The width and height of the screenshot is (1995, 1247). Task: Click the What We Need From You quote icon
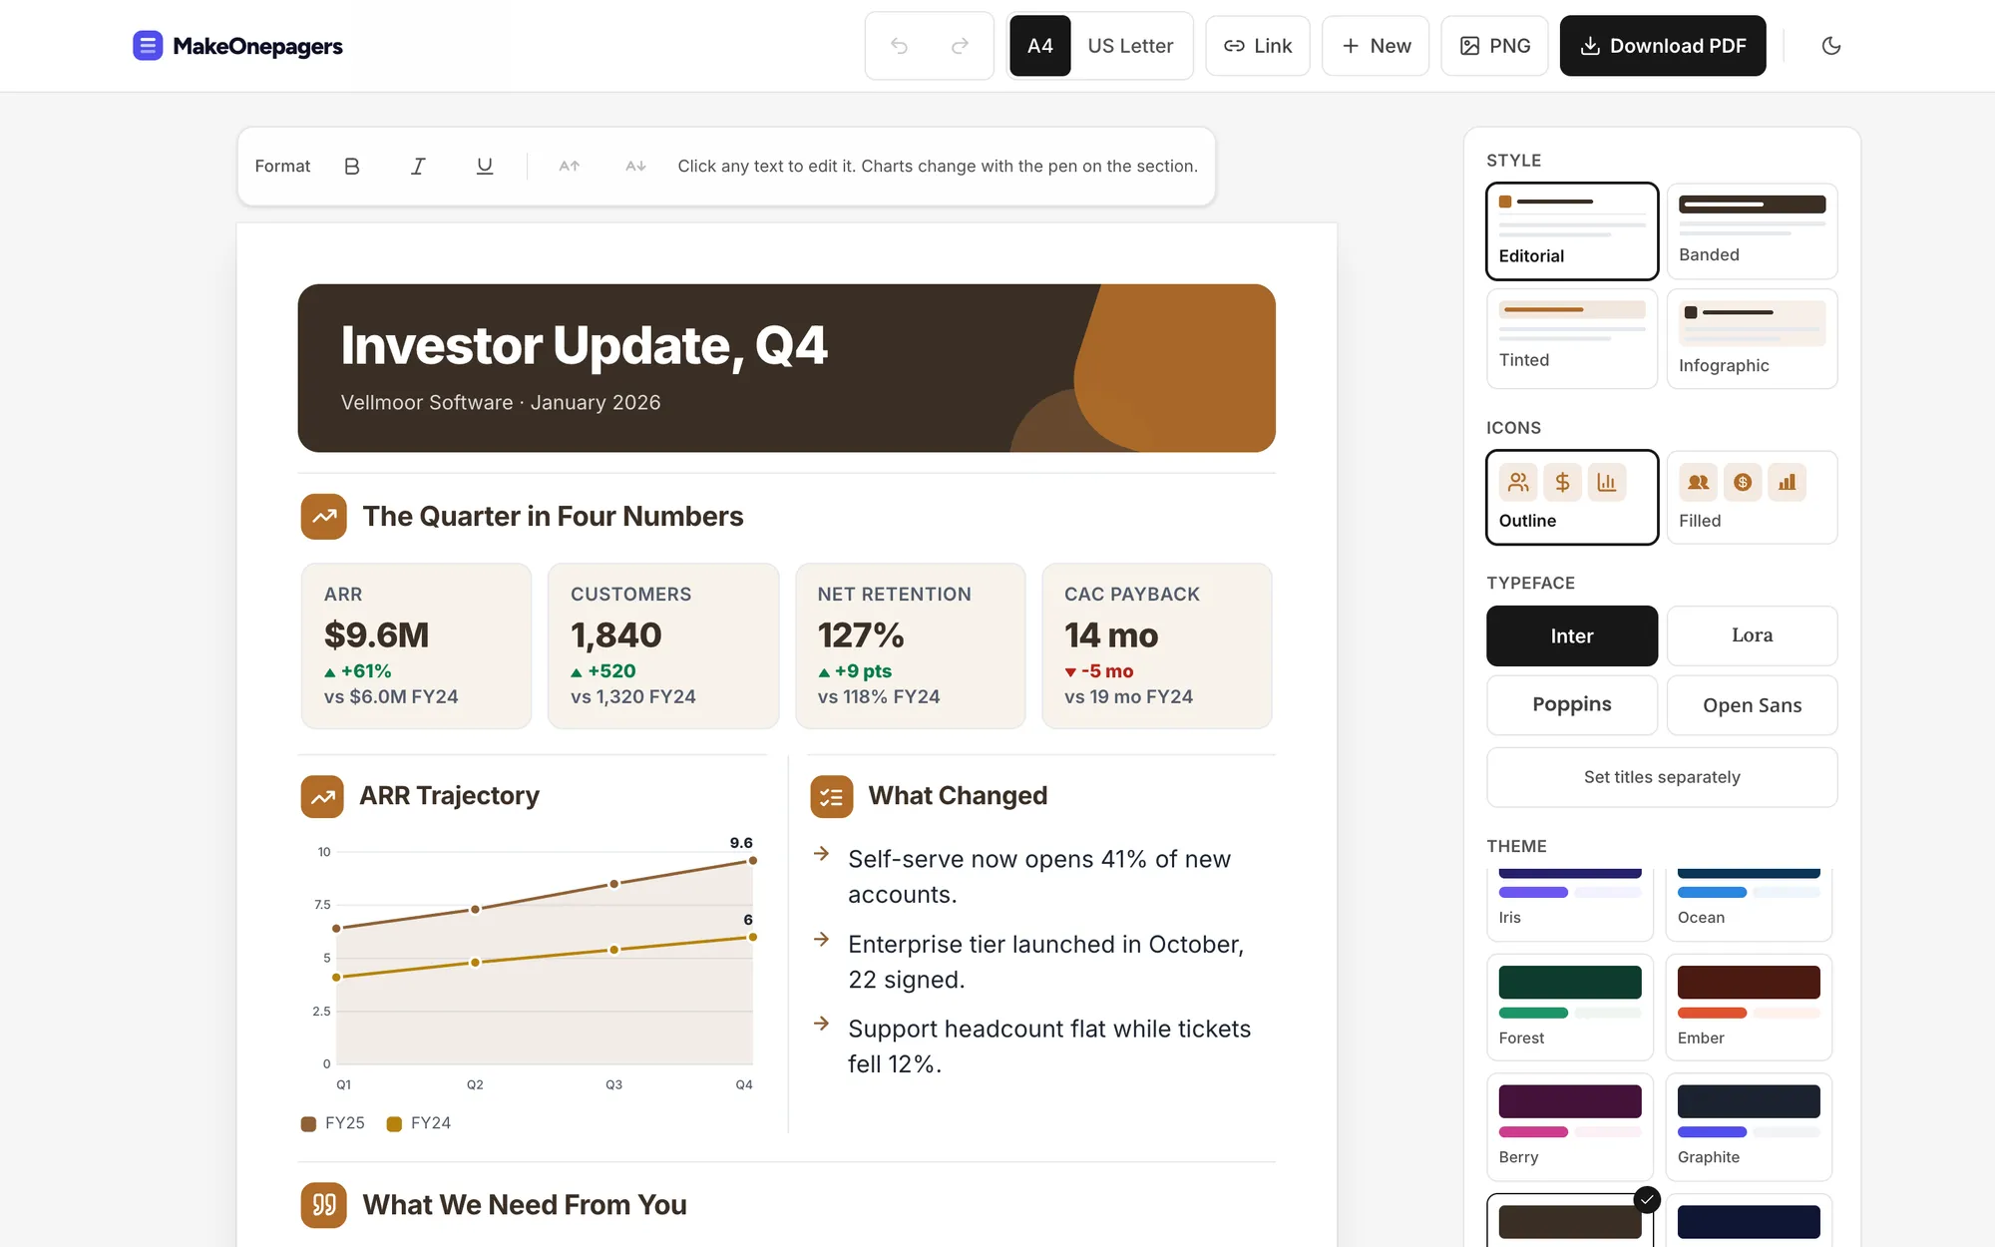324,1205
